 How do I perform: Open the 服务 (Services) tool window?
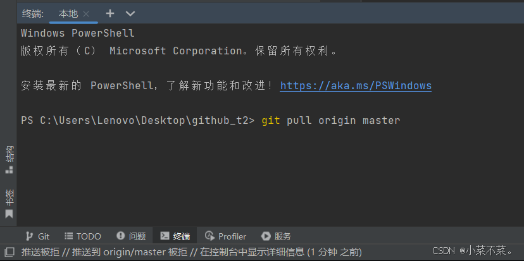coord(277,236)
